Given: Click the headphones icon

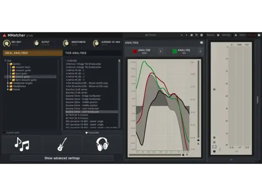Looking at the screenshot, I should point(103,144).
